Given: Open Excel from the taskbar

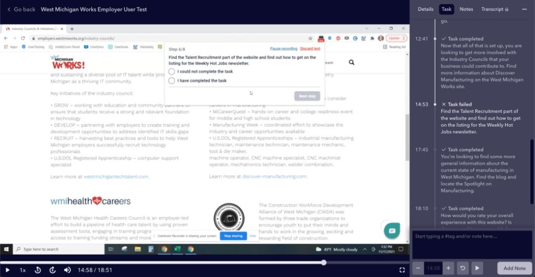Looking at the screenshot, I should point(178,249).
